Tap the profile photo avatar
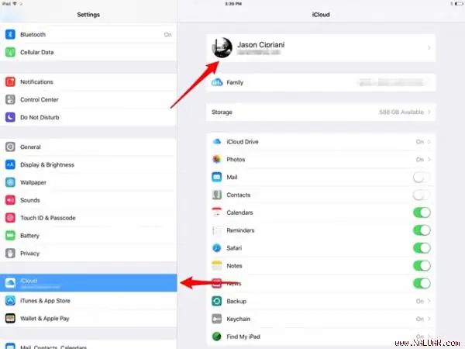The image size is (465, 349). [x=222, y=48]
